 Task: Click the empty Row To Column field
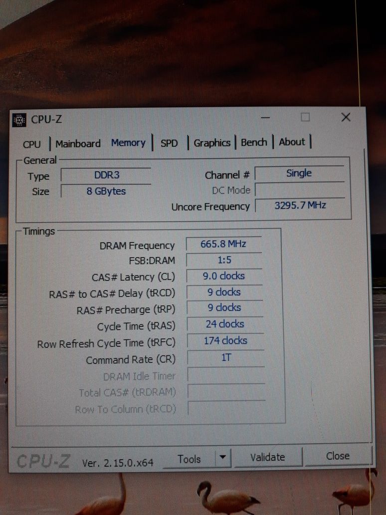[227, 408]
